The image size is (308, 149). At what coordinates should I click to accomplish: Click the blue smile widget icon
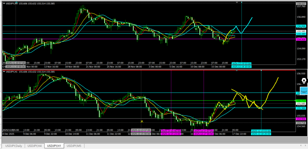303,90
